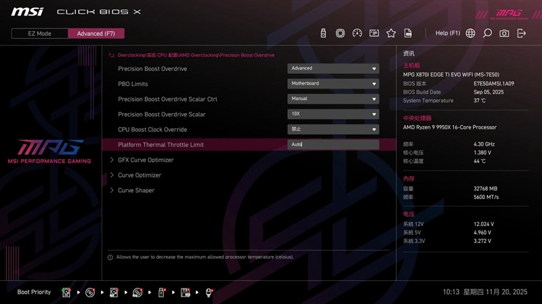Click memory frequency value 5600 MT/s
Viewport: 542px width, 304px height.
(x=486, y=197)
